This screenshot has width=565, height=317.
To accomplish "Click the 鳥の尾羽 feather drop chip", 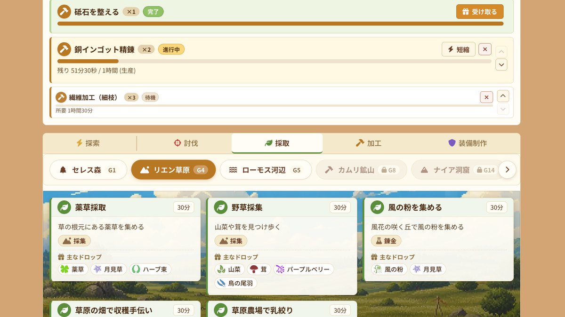I will [236, 283].
